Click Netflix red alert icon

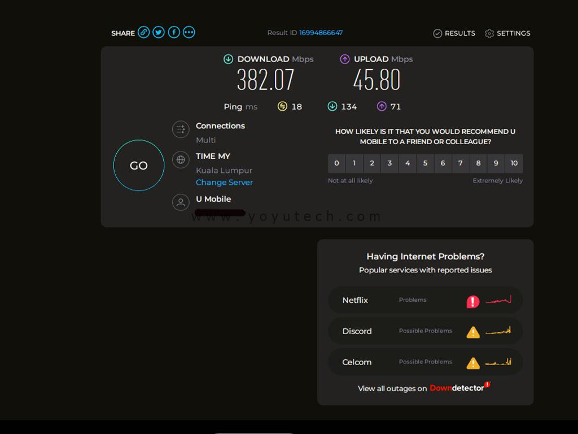click(x=473, y=302)
